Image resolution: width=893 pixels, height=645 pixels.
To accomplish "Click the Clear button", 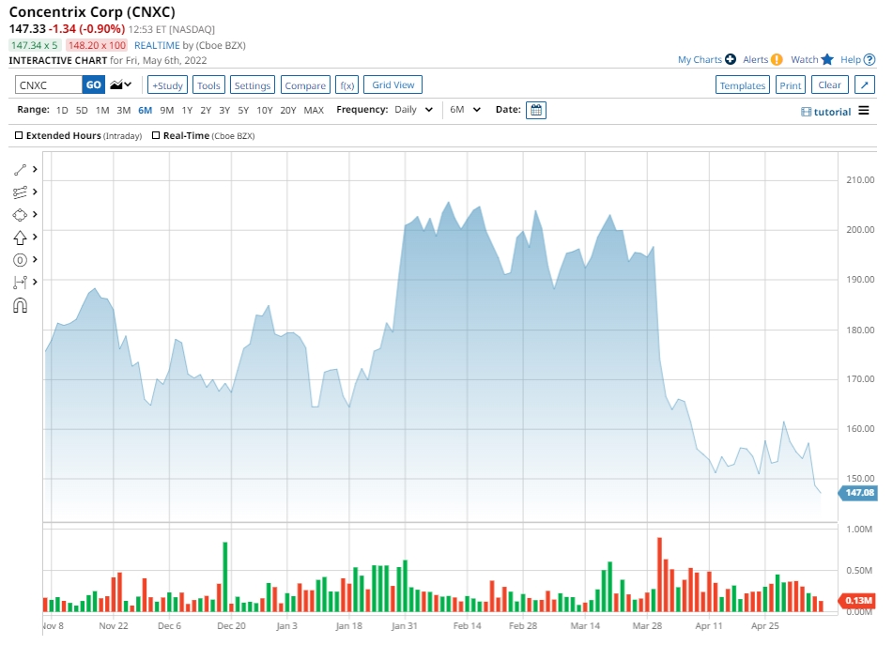I will (x=830, y=84).
